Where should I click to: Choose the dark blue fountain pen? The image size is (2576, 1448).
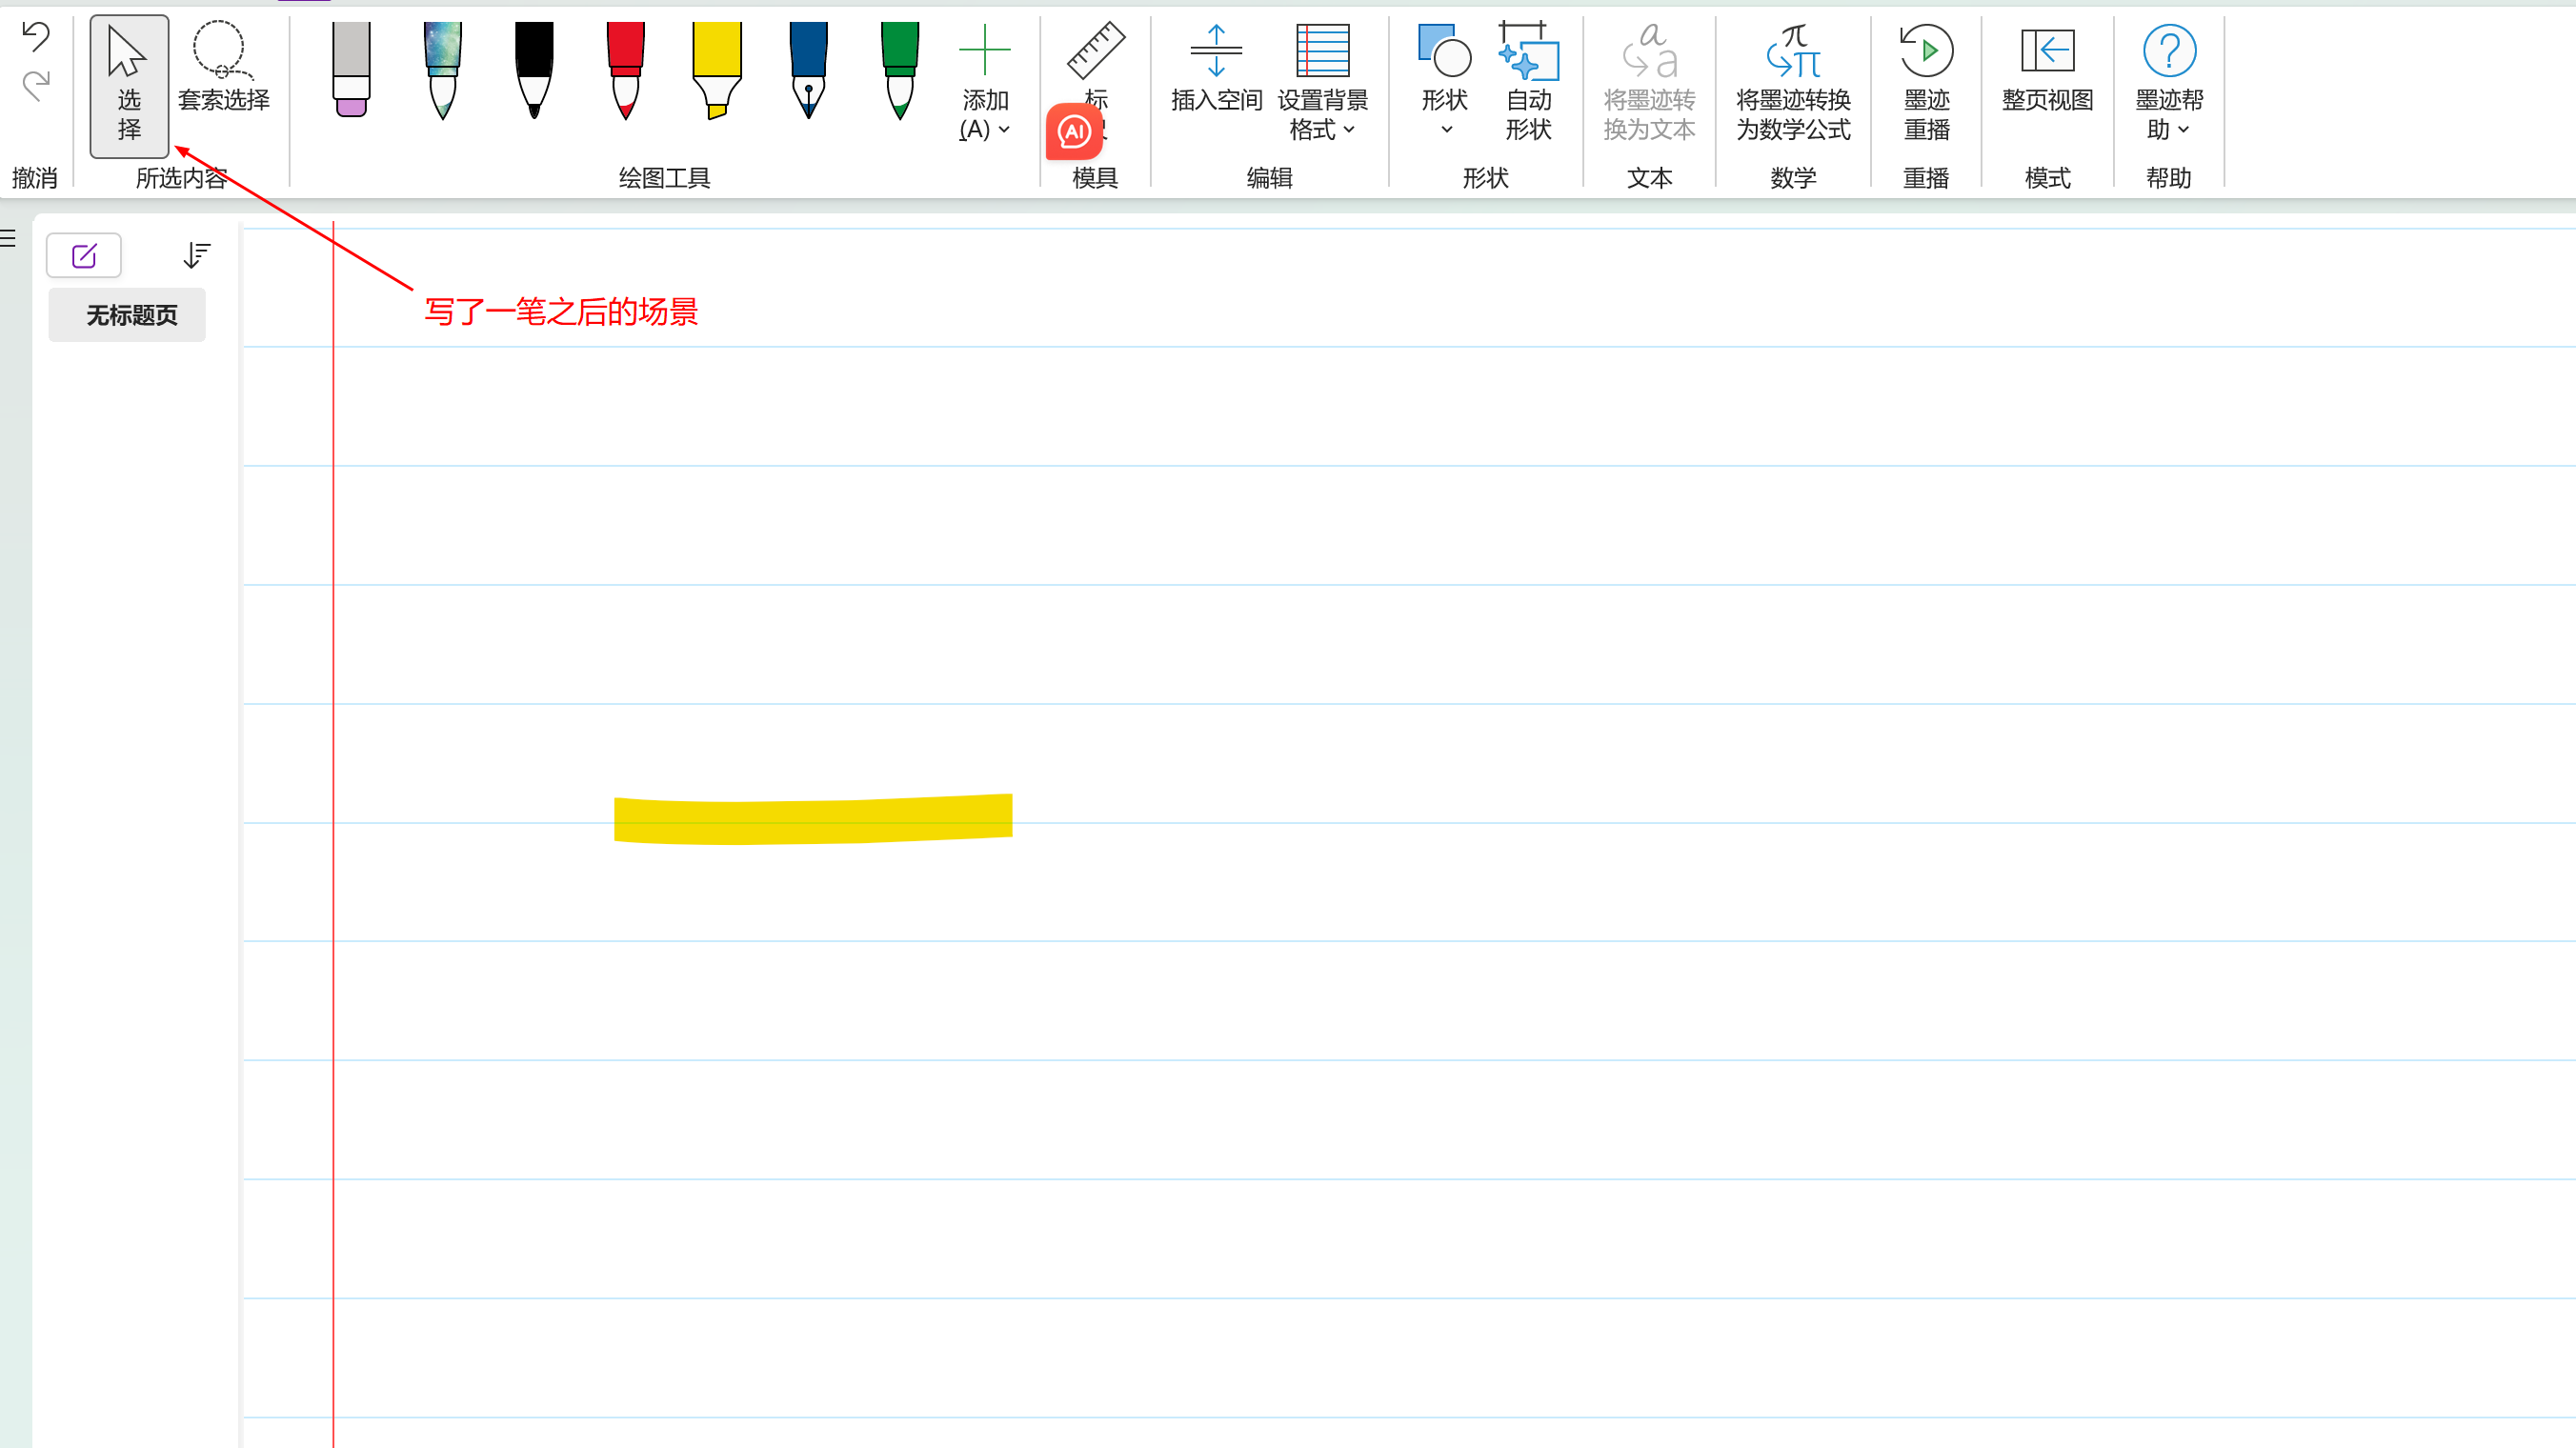tap(808, 69)
